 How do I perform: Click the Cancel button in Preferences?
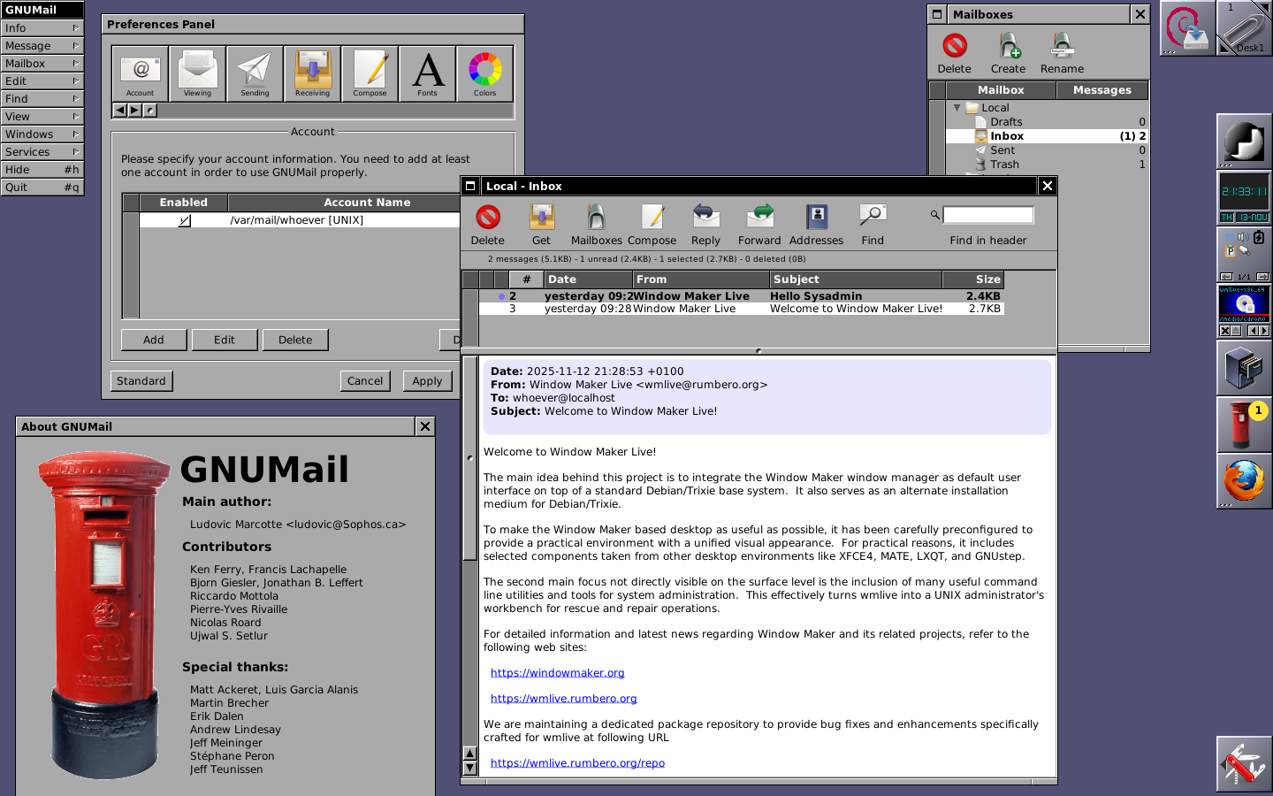coord(365,381)
